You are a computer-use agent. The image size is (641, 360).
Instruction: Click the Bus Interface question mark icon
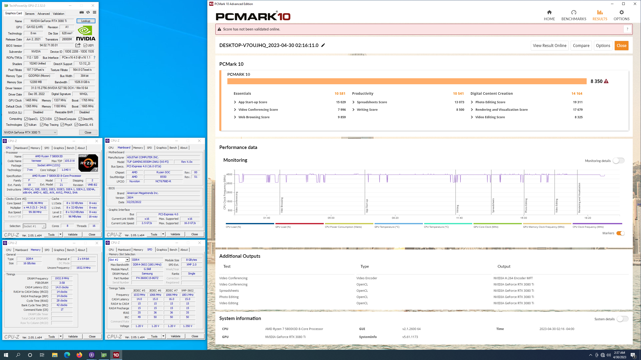point(94,57)
